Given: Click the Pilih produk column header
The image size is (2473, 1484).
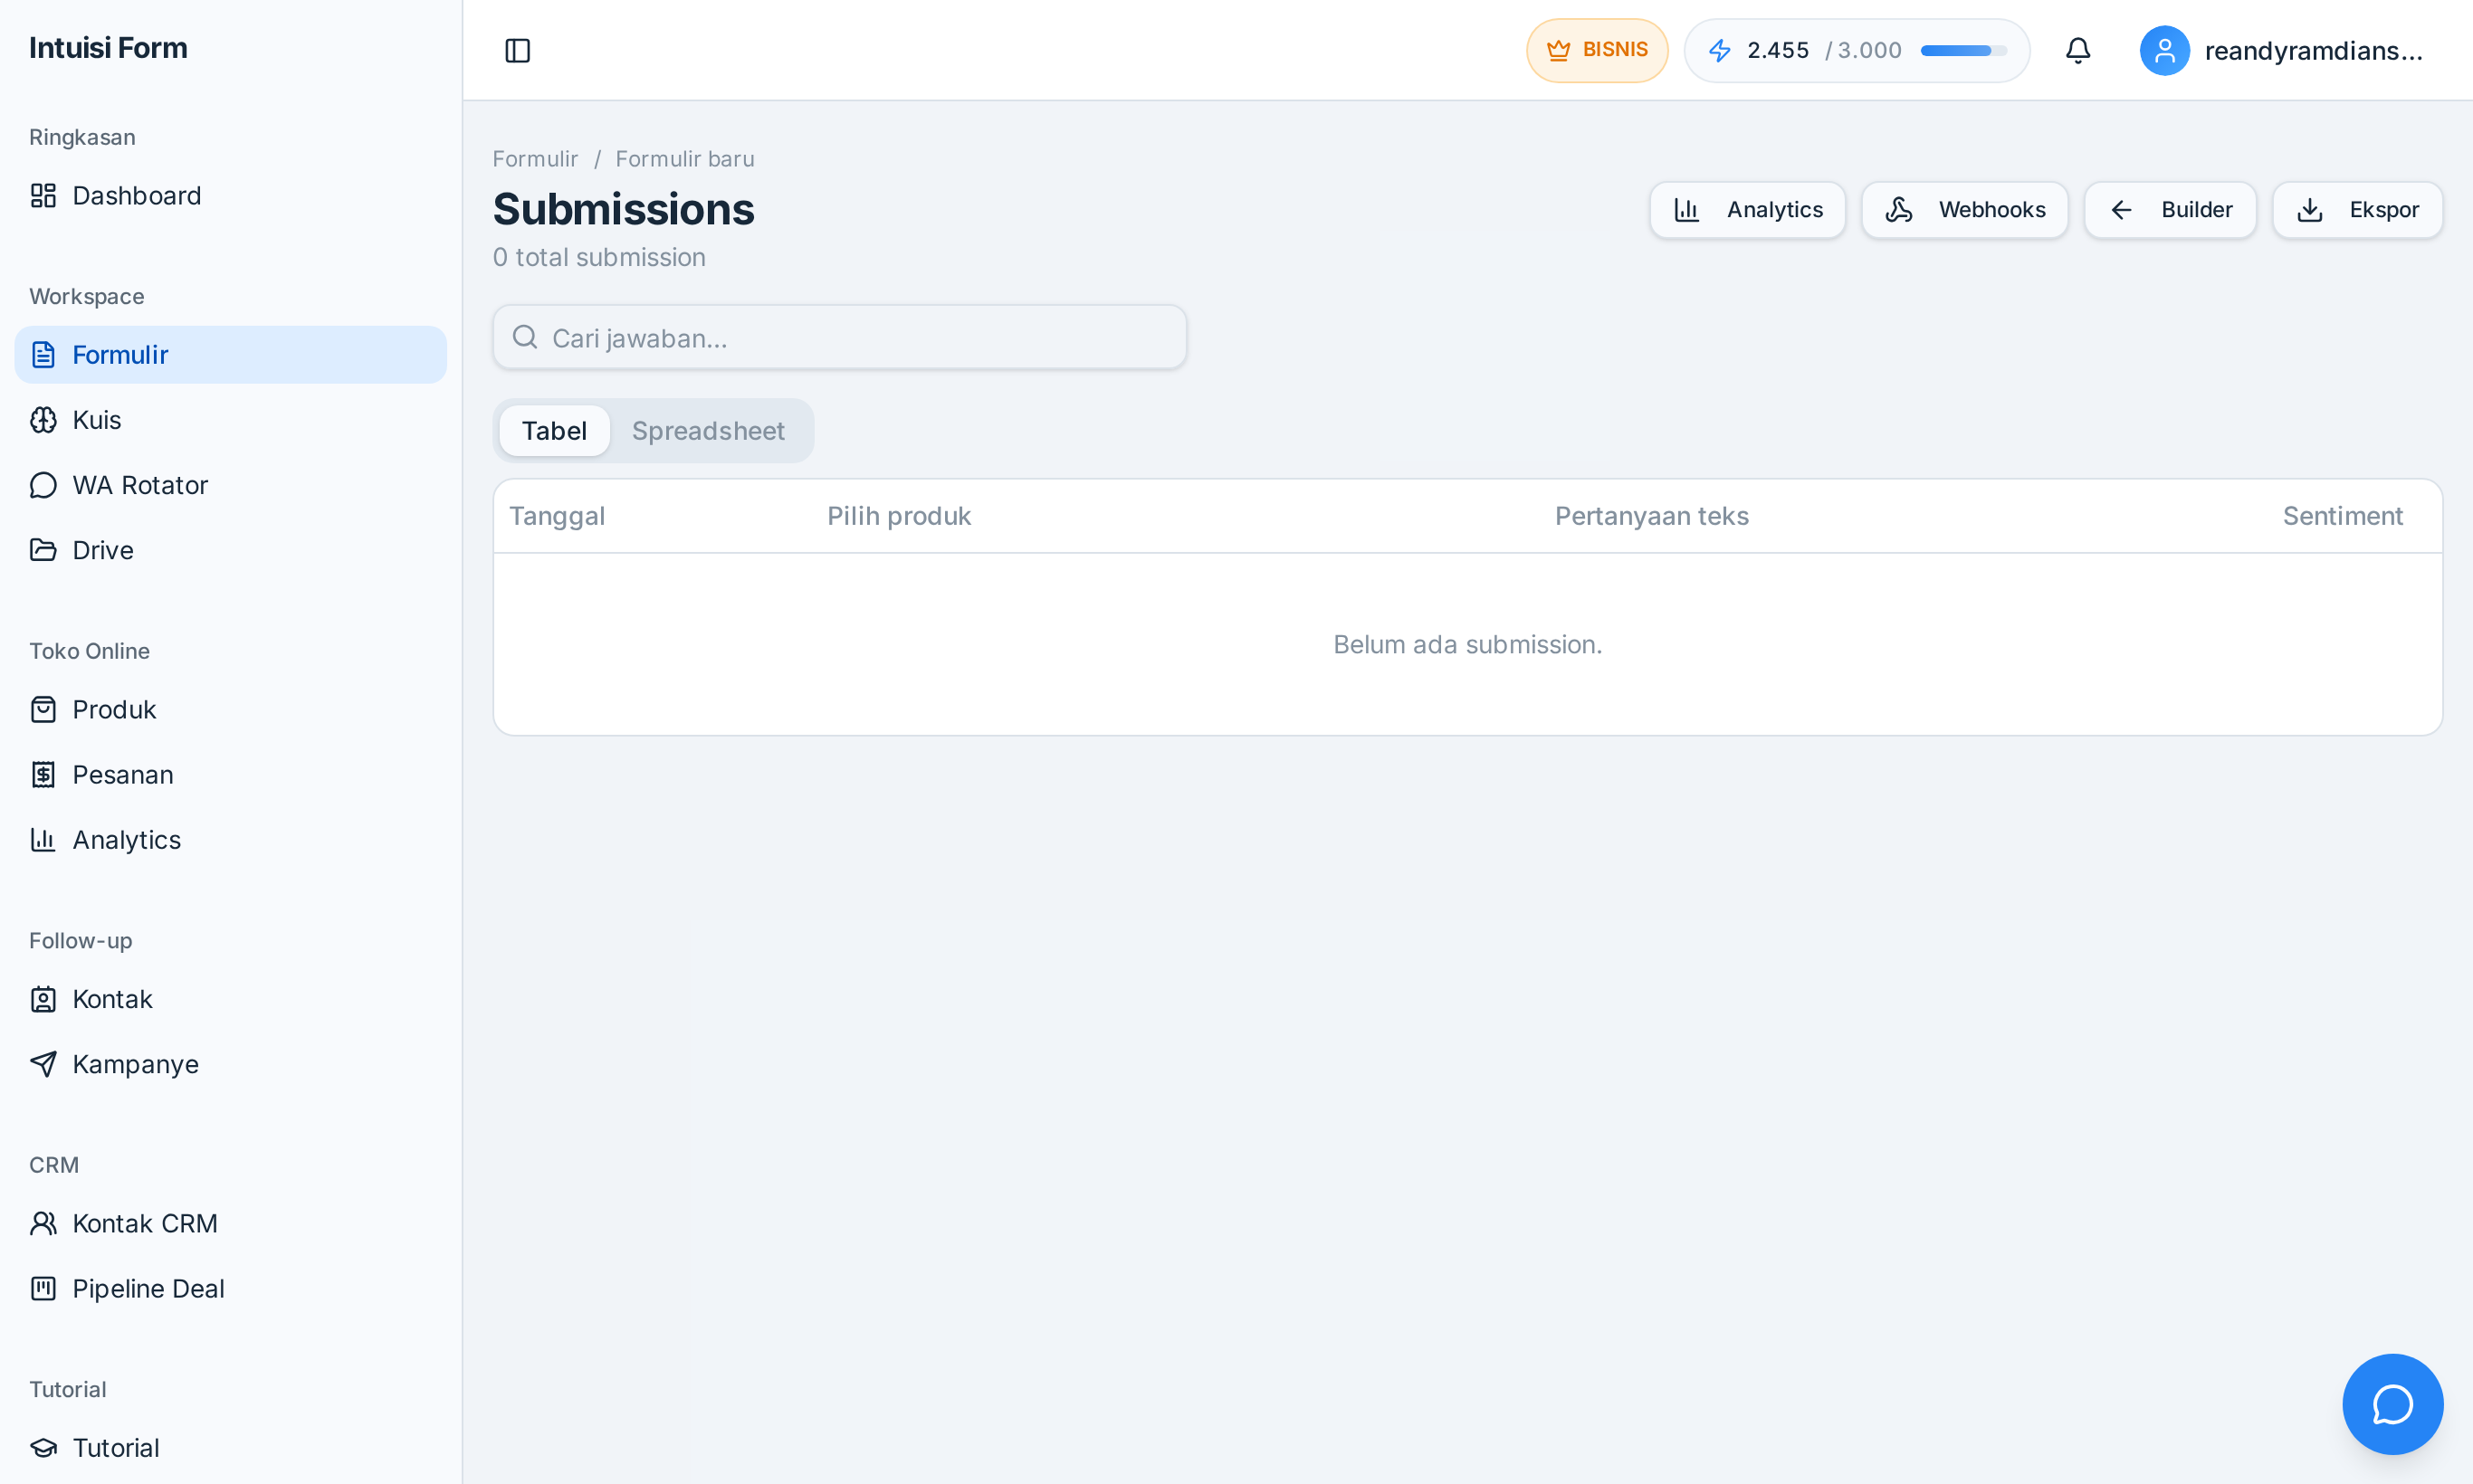Looking at the screenshot, I should coord(898,515).
